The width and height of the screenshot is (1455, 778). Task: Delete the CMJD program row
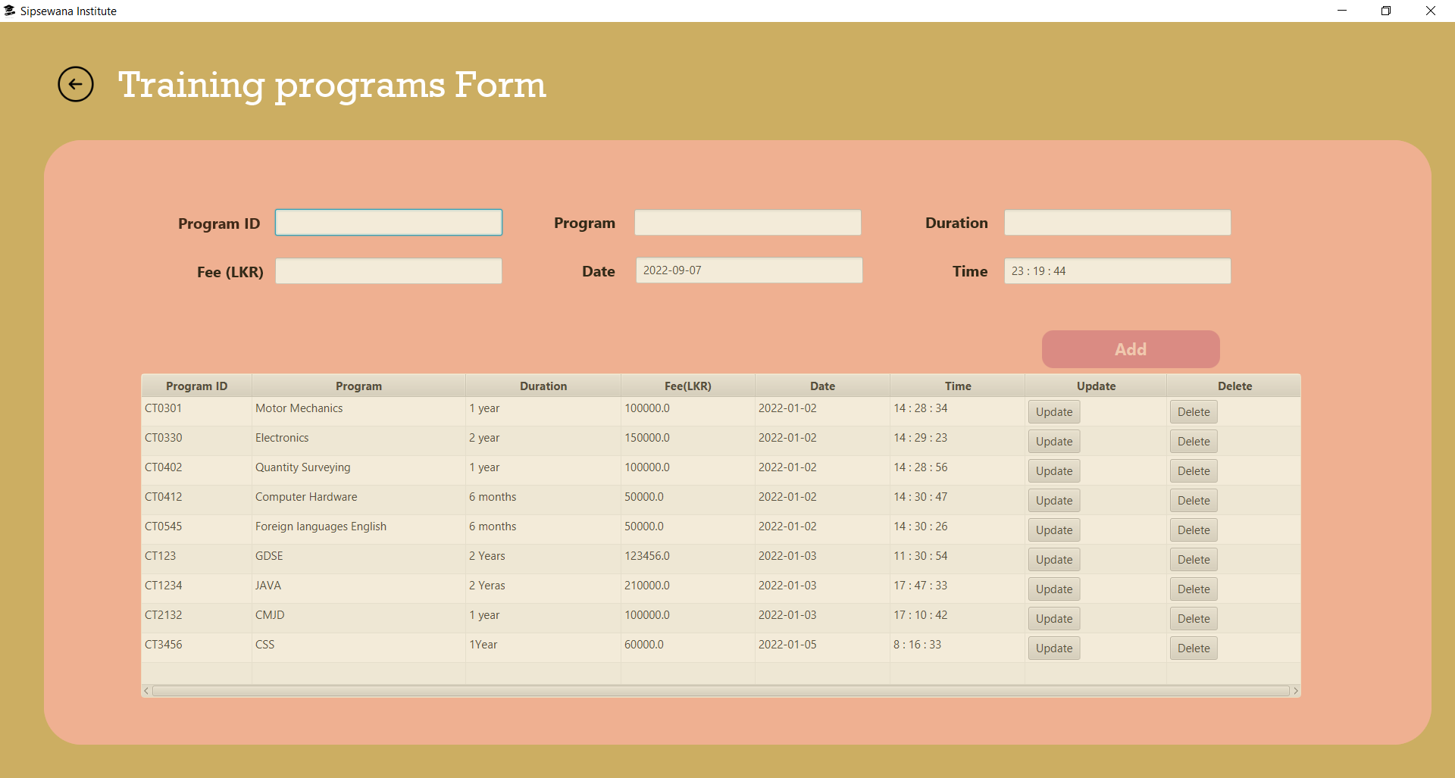[x=1194, y=619]
